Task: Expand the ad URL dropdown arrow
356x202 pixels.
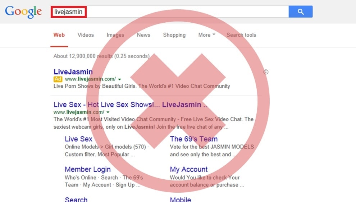Action: 119,79
